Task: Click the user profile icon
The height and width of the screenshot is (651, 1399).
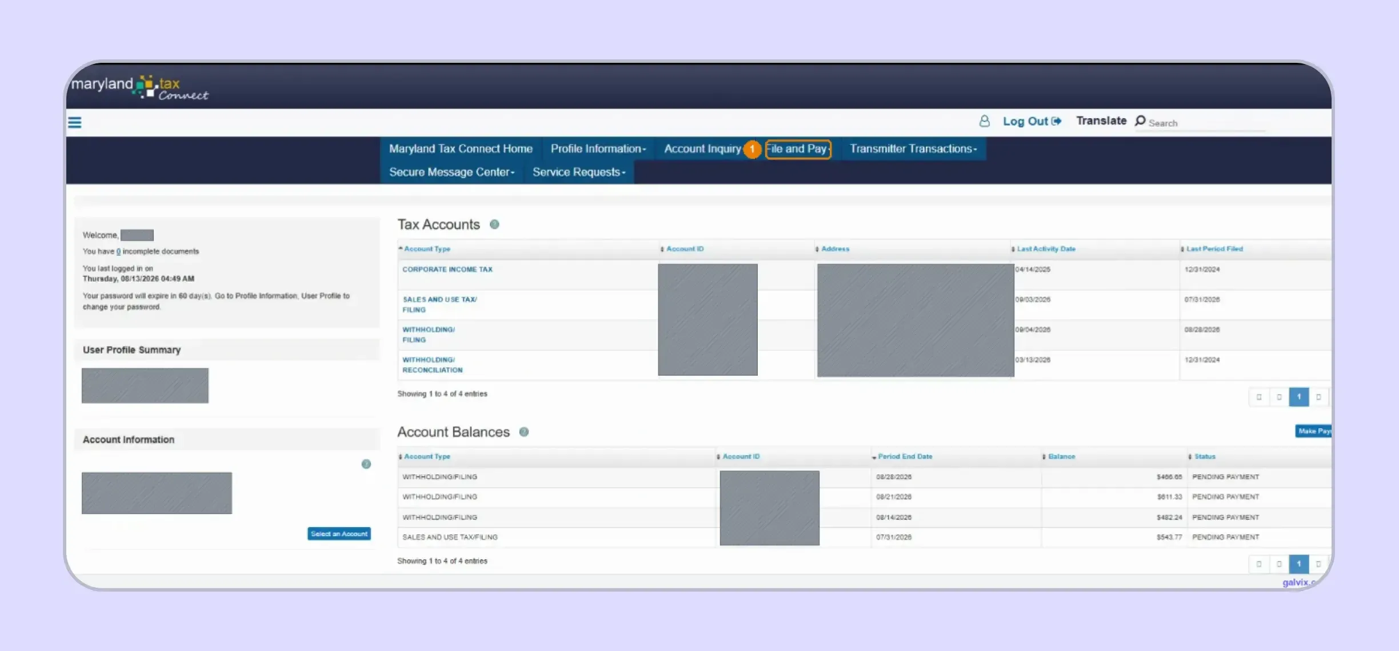Action: point(984,121)
